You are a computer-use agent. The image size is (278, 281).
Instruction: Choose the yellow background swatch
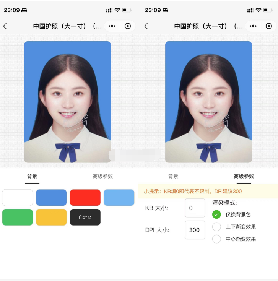[51, 217]
